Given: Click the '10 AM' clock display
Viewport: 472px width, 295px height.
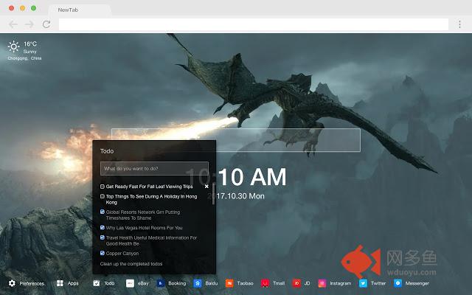Looking at the screenshot, I should coord(252,177).
